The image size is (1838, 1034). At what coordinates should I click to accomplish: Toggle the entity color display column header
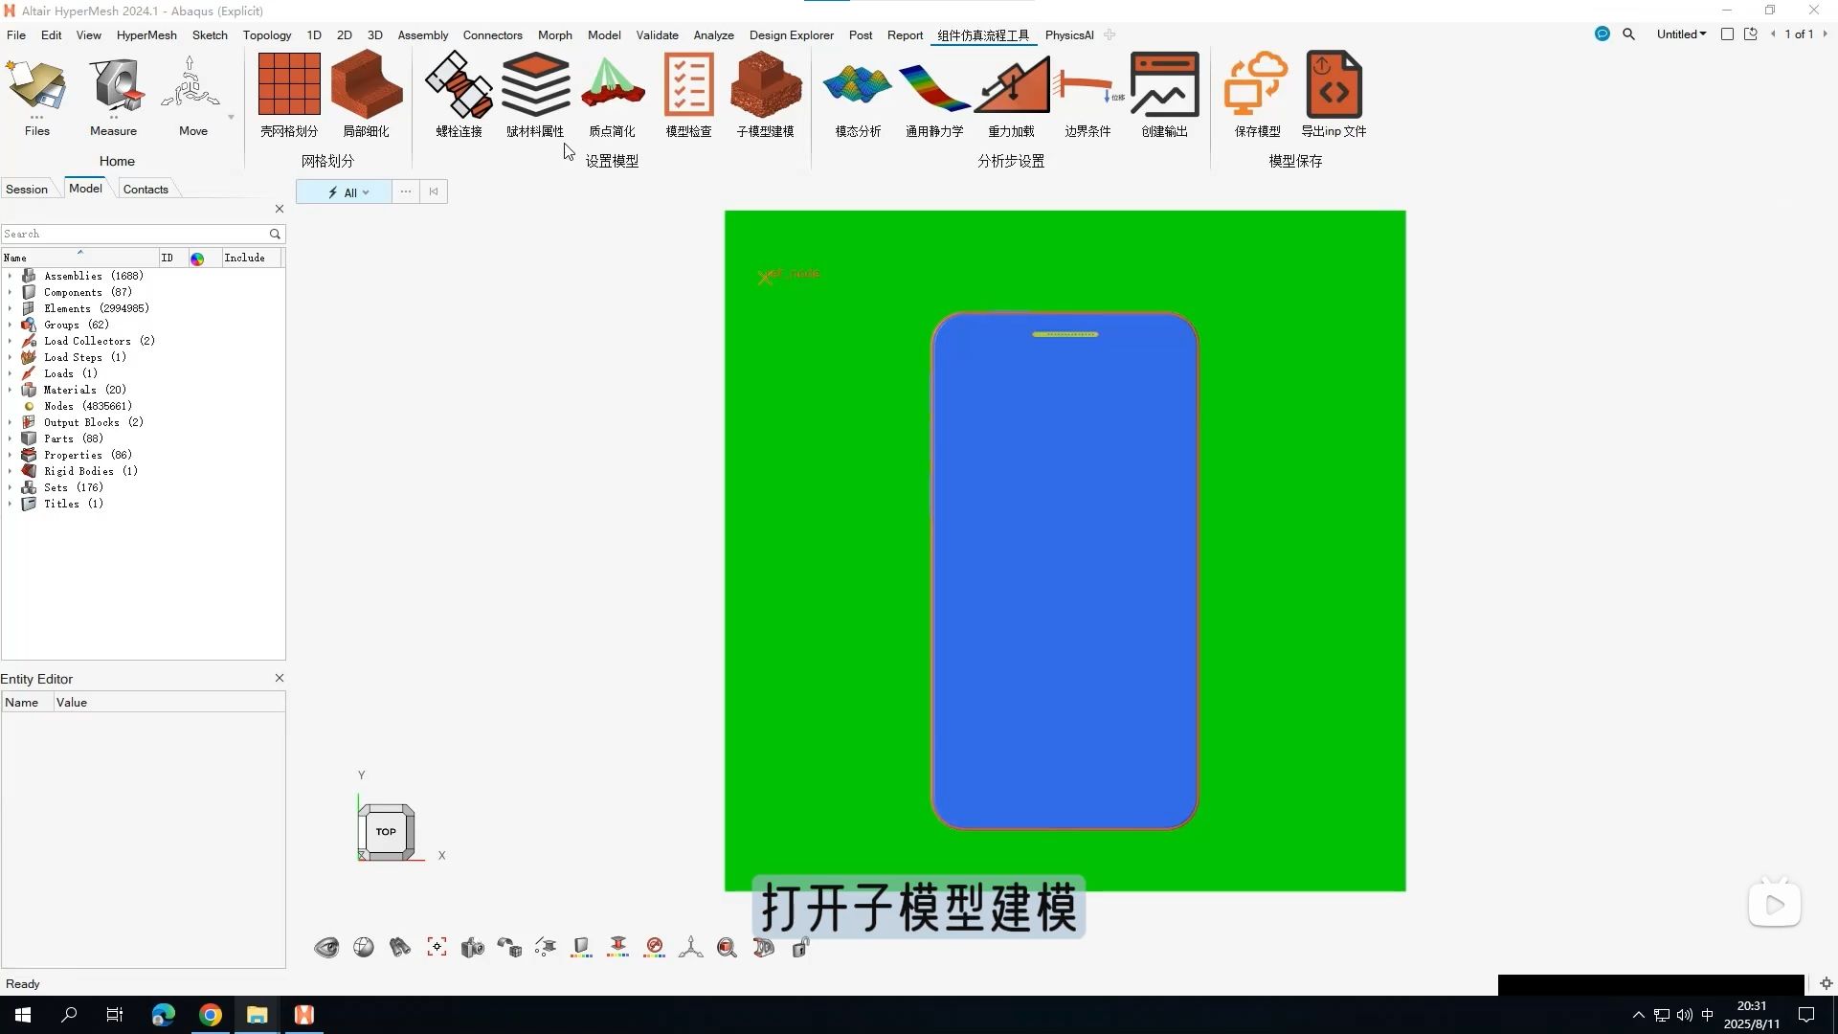[x=197, y=257]
